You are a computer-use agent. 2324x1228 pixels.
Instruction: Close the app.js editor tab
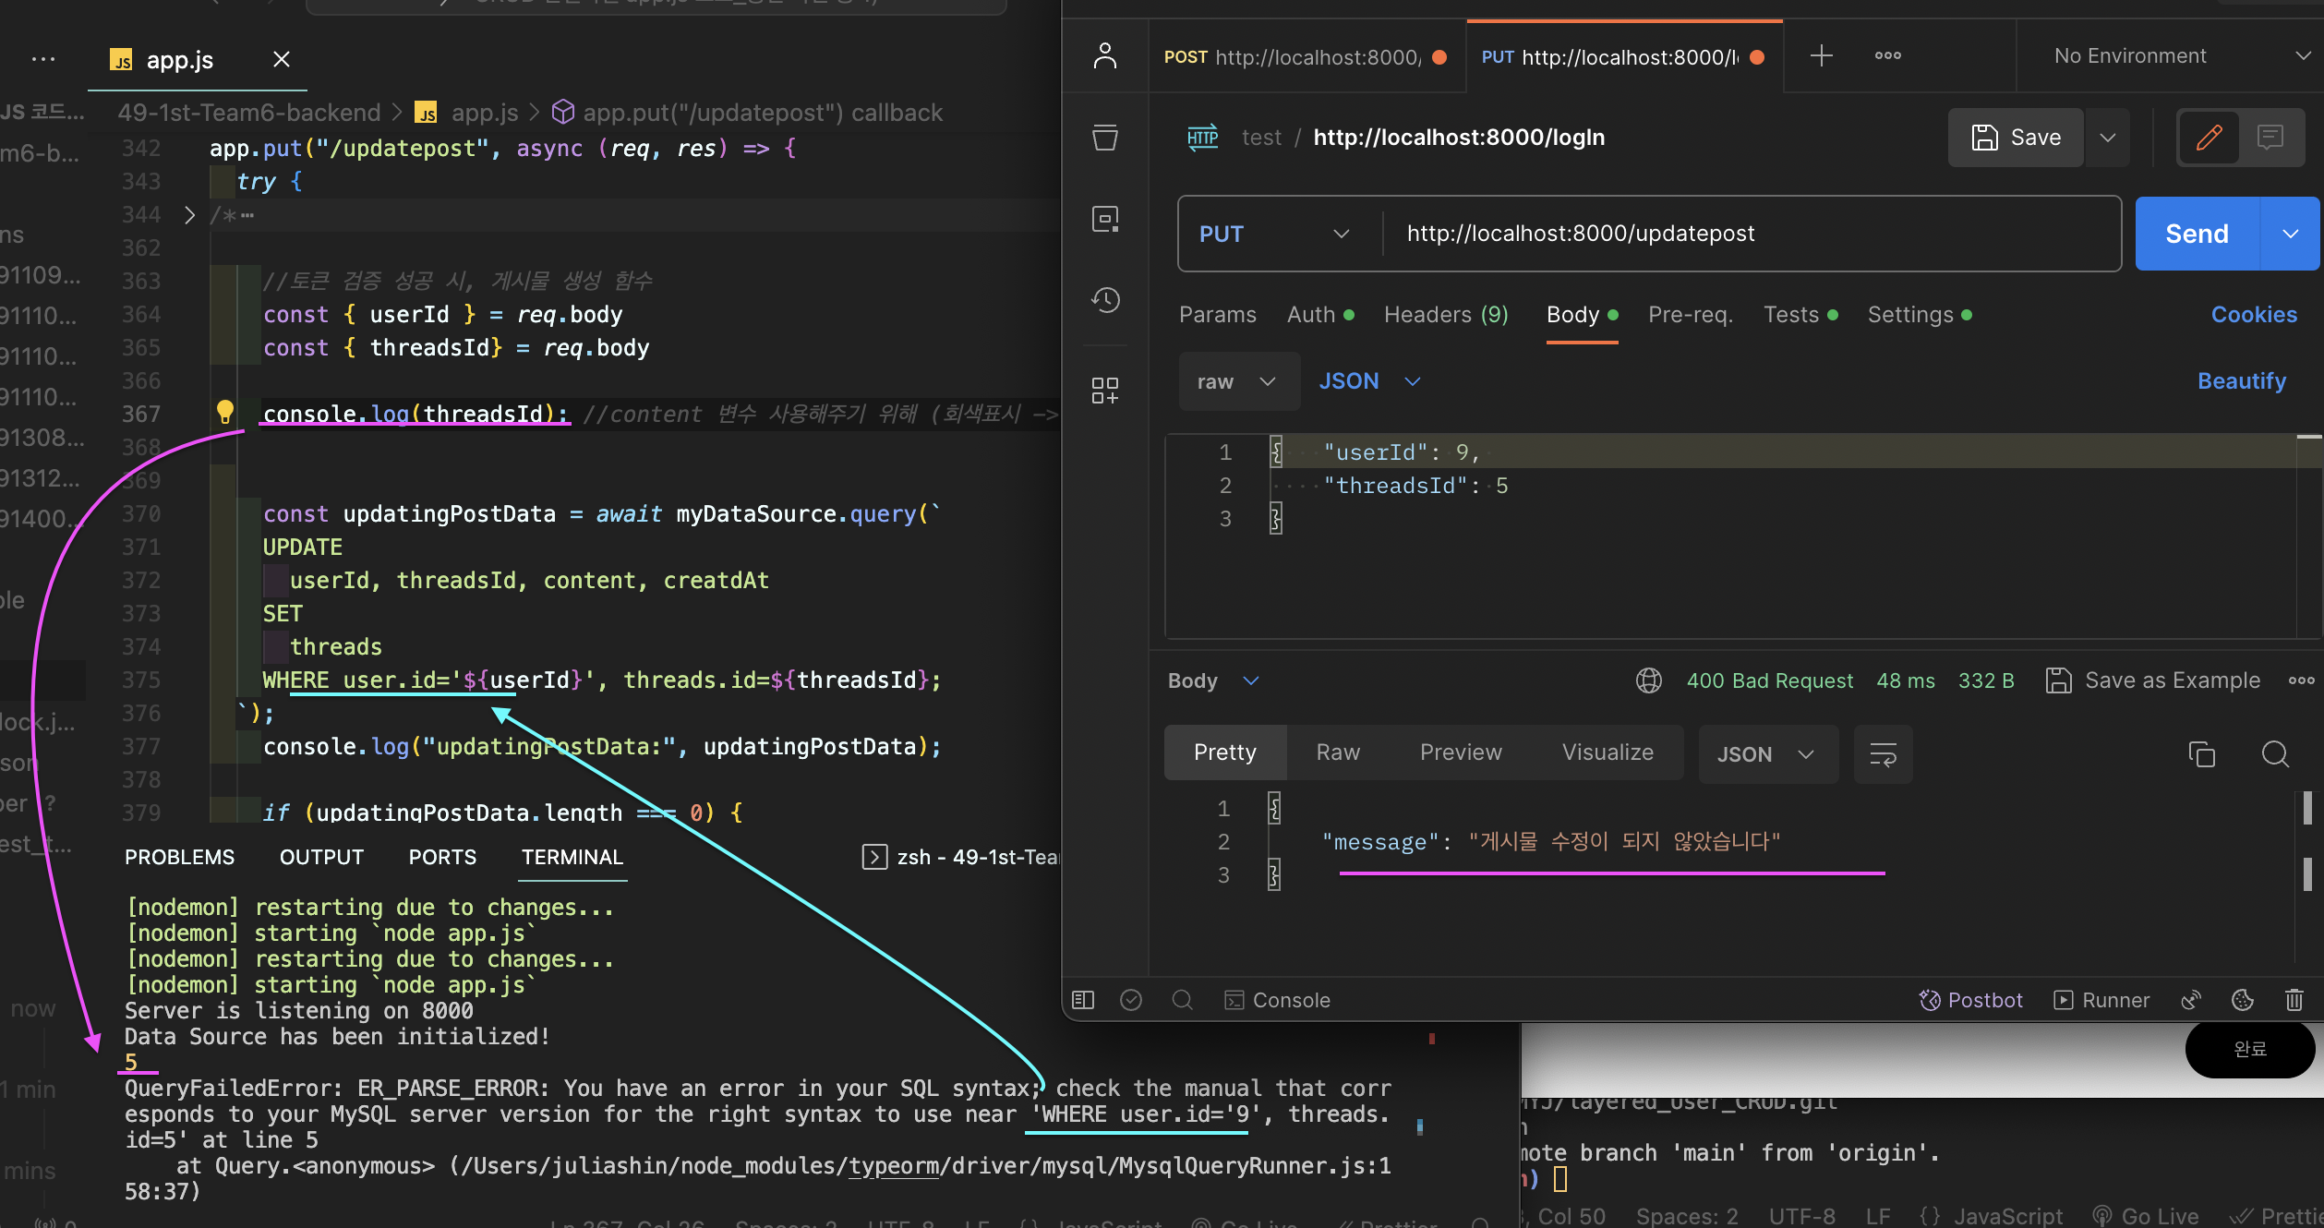pyautogui.click(x=282, y=60)
